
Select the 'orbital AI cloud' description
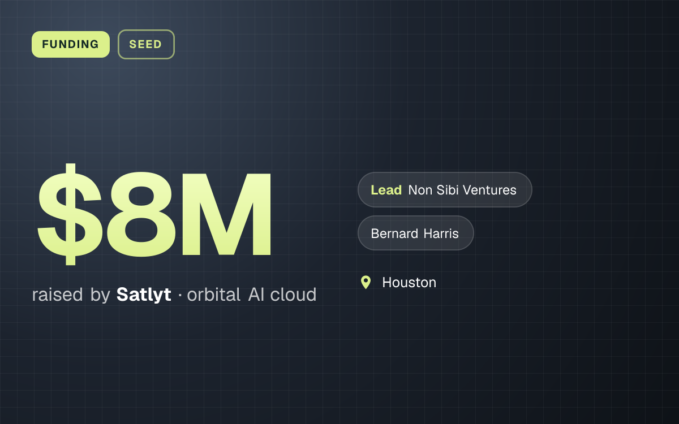pyautogui.click(x=251, y=295)
